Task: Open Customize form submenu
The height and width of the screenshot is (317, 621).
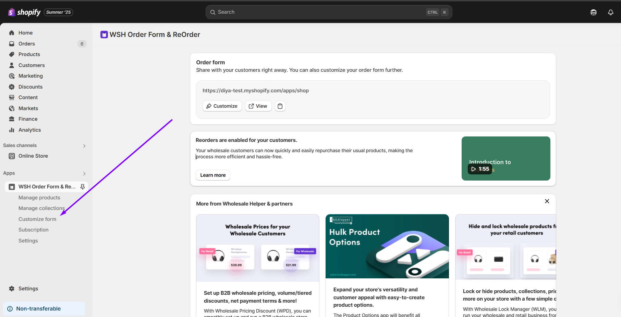Action: click(x=37, y=219)
